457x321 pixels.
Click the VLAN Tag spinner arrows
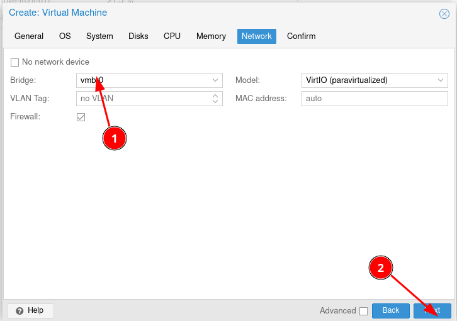(215, 99)
